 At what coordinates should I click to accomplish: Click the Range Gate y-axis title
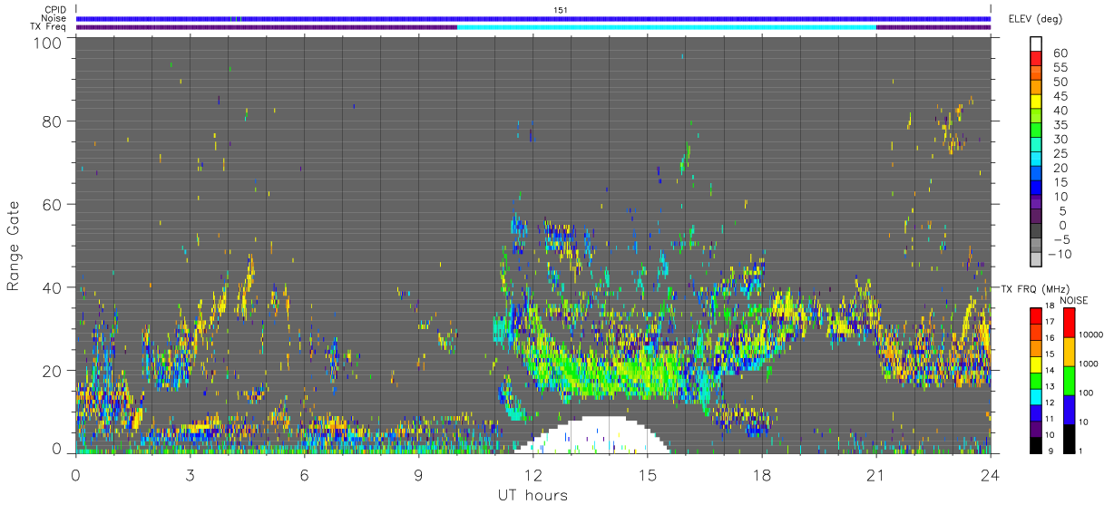click(x=14, y=247)
